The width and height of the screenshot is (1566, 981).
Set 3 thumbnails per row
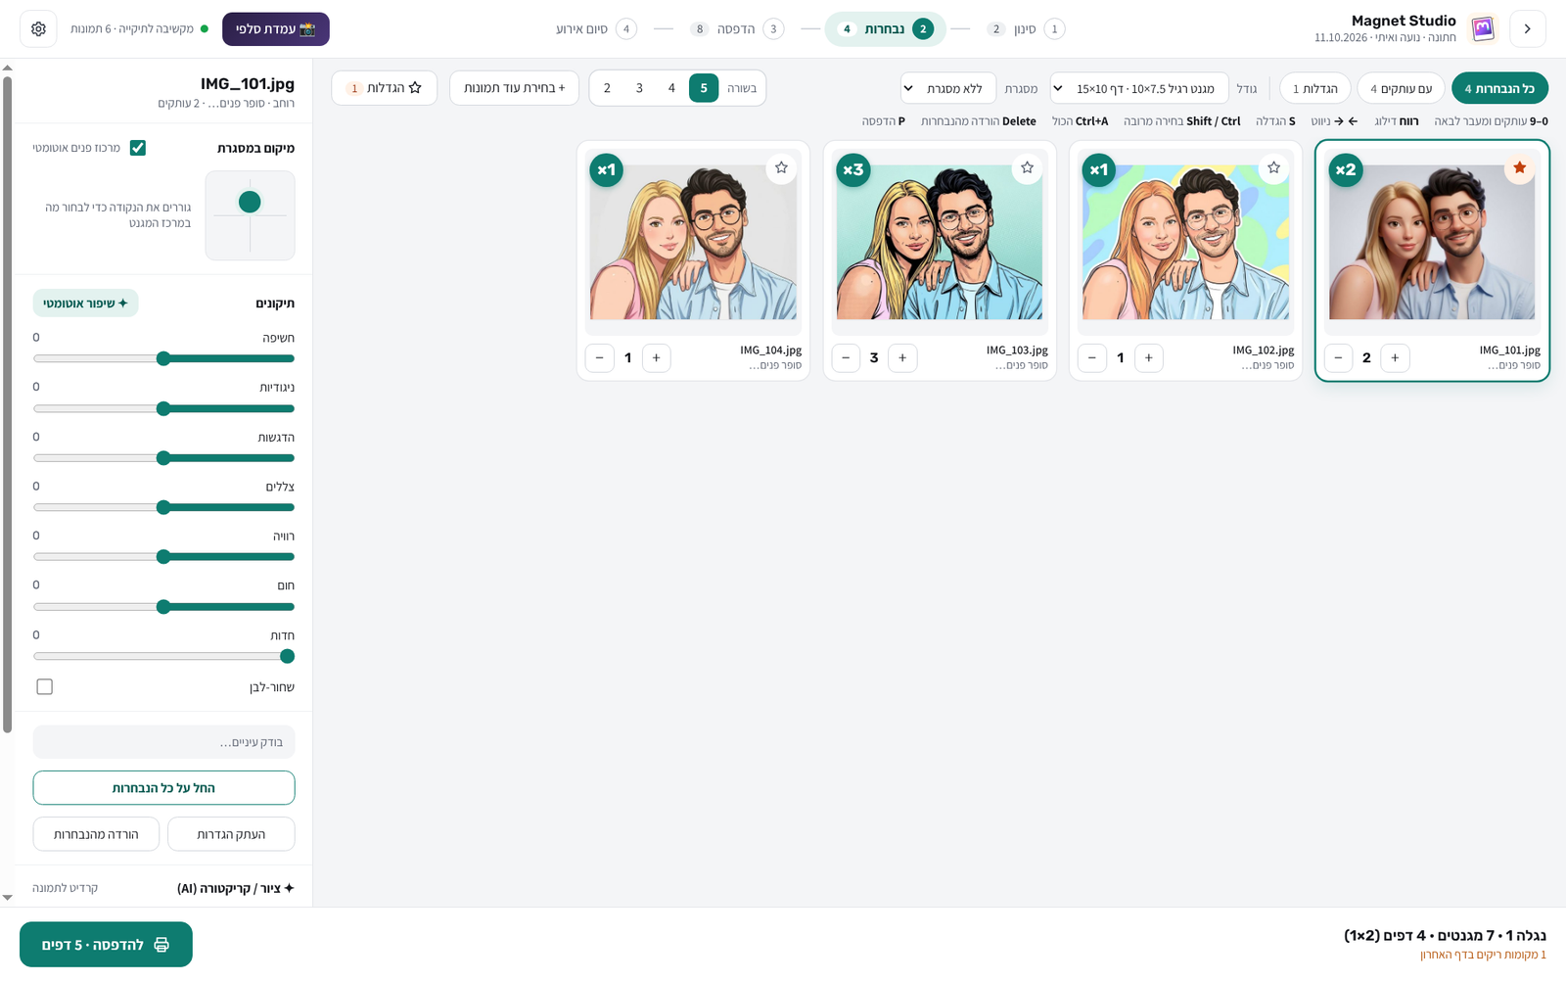click(x=639, y=88)
